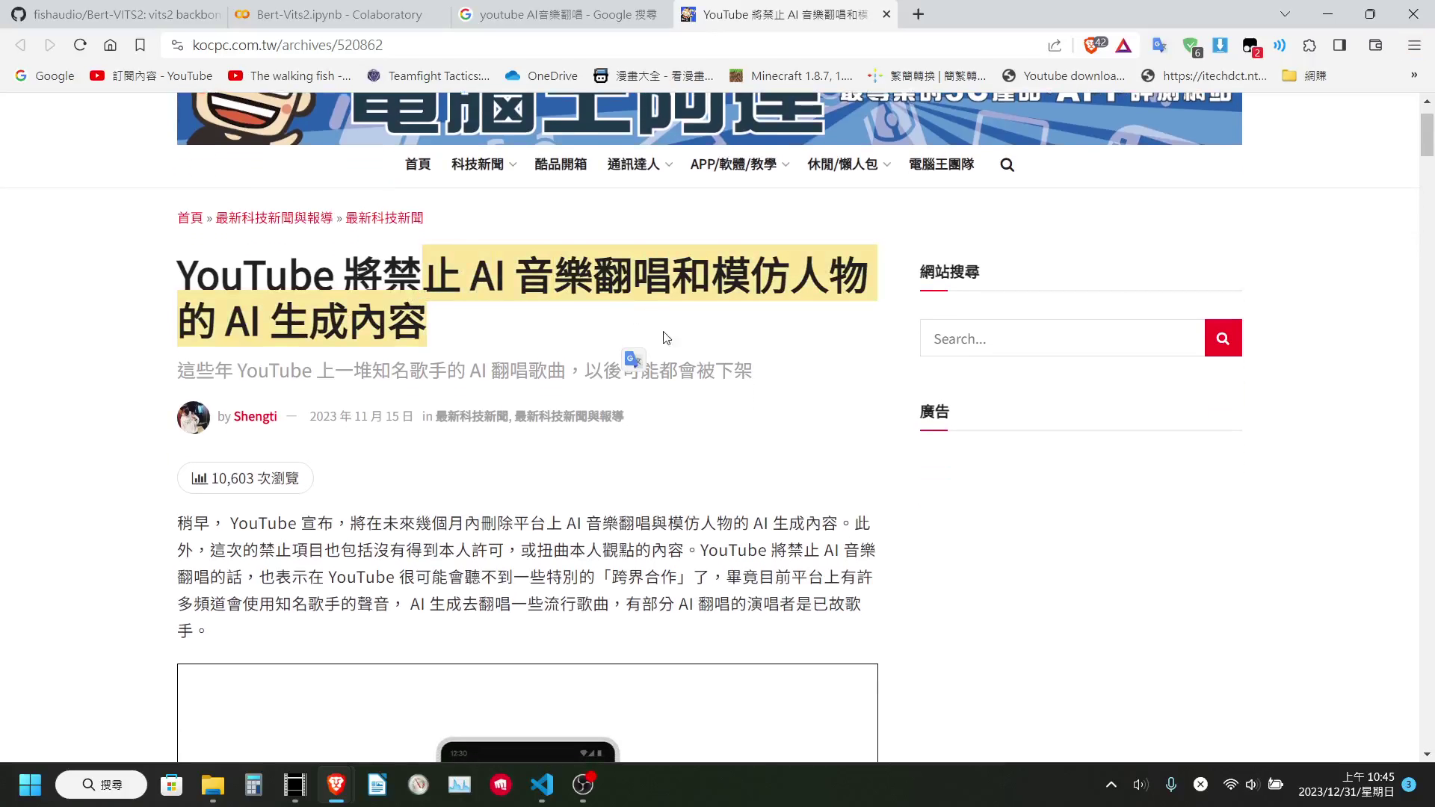Click the 最新科技新聞與報導 breadcrumb link

pyautogui.click(x=274, y=218)
